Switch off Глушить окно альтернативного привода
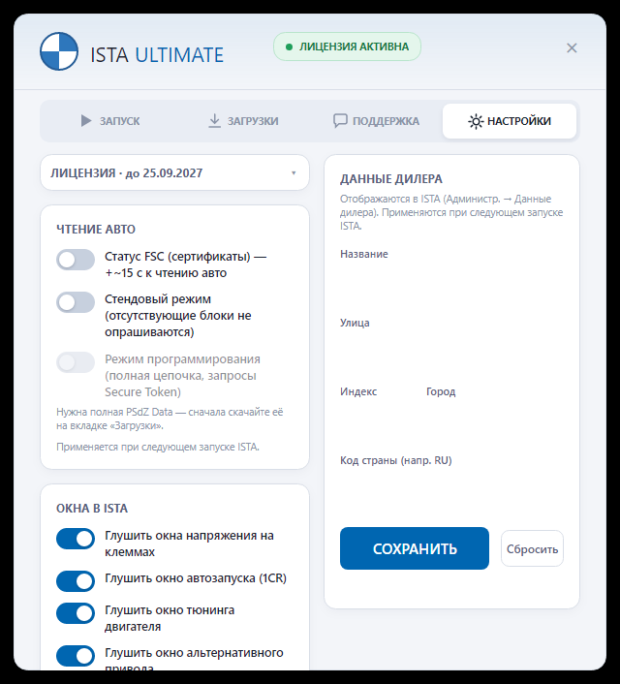 [x=76, y=656]
